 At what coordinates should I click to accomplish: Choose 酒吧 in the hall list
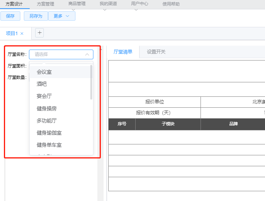coord(42,84)
